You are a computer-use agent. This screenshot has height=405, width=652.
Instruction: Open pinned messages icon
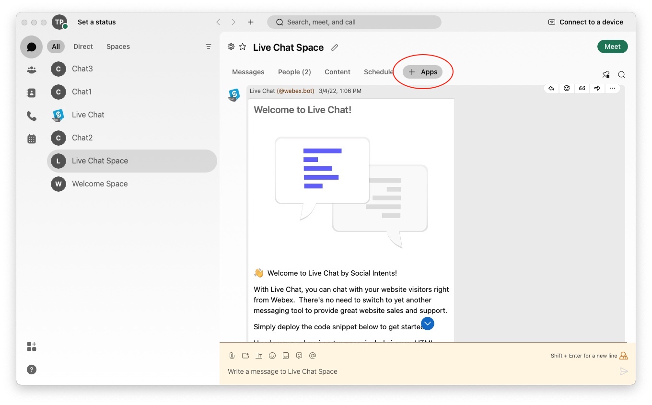click(606, 74)
